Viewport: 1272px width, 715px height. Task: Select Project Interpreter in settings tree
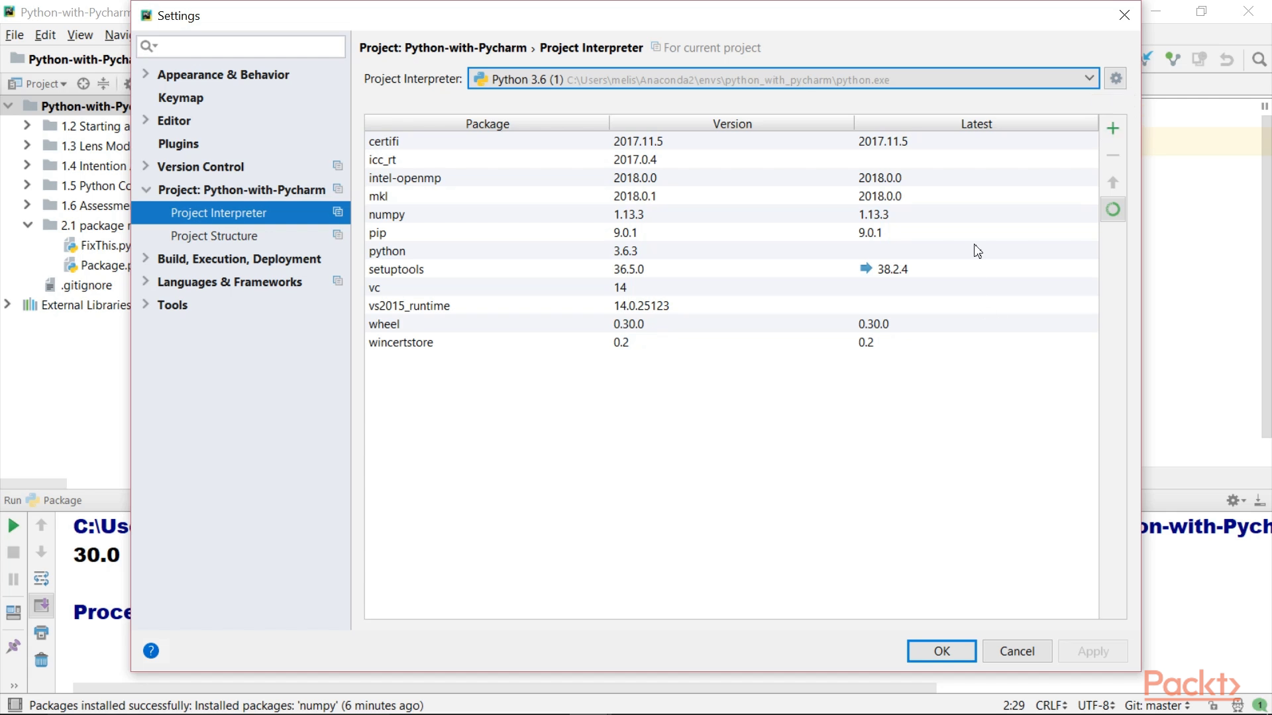coord(240,213)
